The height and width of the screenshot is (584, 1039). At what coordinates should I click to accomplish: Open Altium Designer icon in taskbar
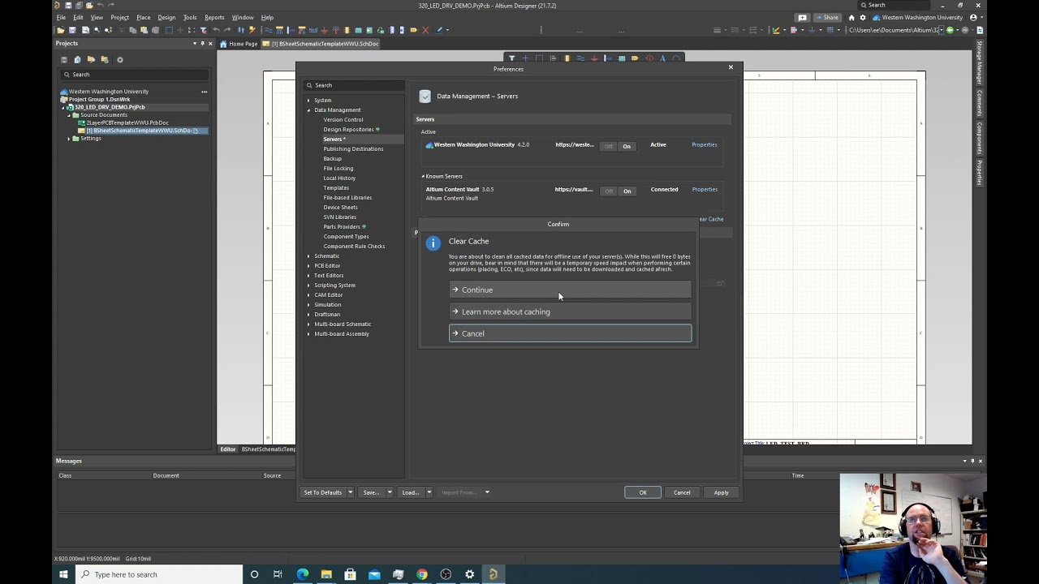[493, 574]
